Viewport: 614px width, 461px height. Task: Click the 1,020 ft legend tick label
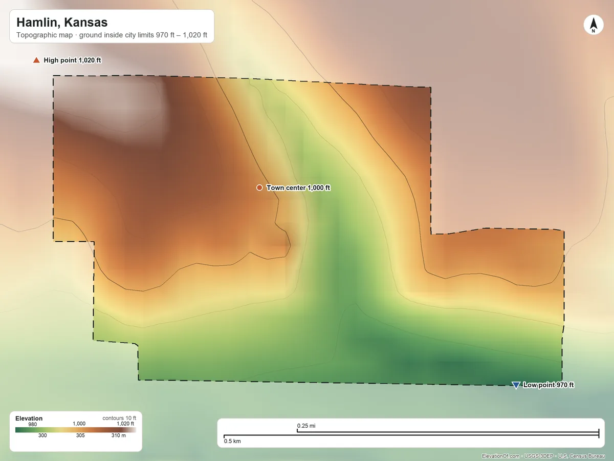click(125, 424)
